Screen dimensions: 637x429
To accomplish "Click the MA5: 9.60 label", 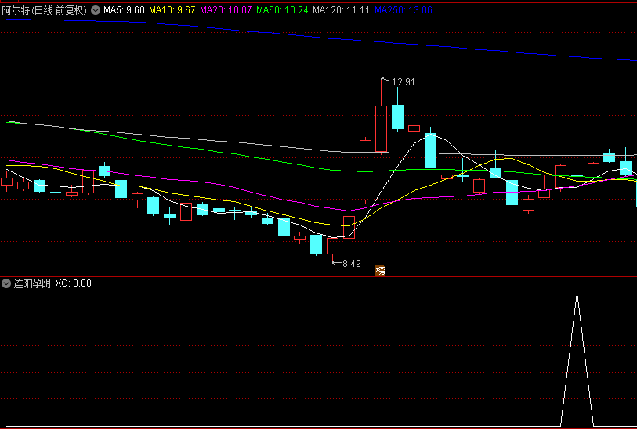I will pos(124,10).
